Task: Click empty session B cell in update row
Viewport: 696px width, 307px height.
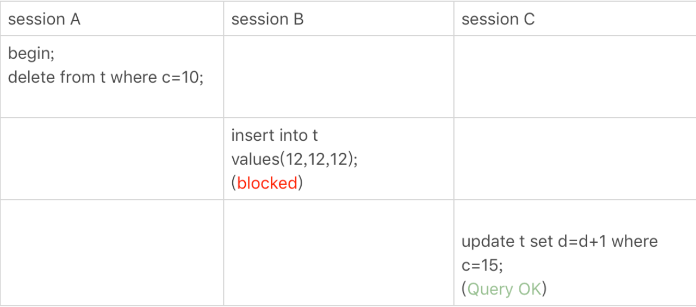Action: coord(338,253)
